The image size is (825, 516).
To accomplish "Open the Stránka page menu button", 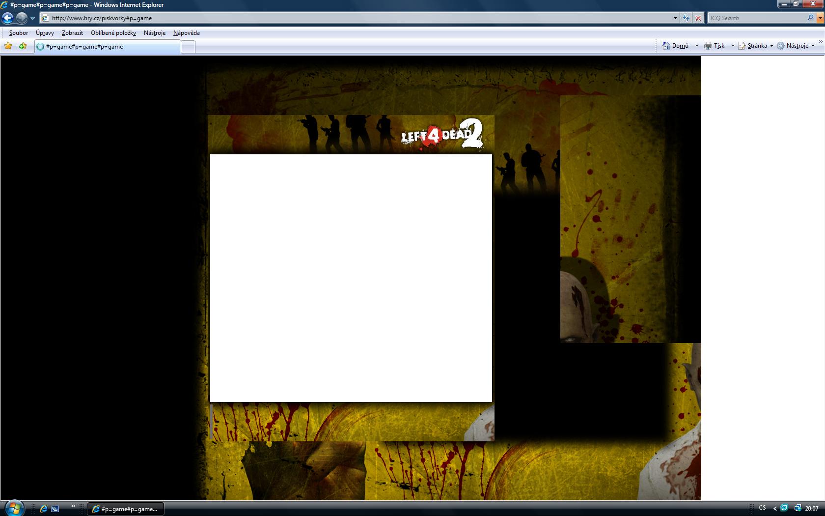I will tap(756, 46).
